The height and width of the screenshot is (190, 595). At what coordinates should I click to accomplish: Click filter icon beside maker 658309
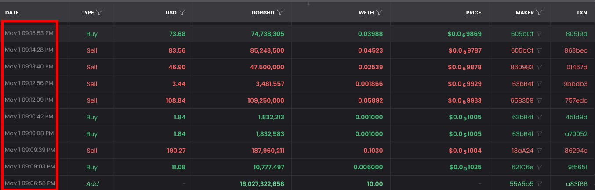coord(539,100)
